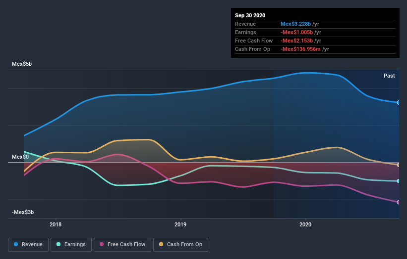The height and width of the screenshot is (259, 407).
Task: Select the Revenue endpoint marker on chart
Action: coord(398,103)
